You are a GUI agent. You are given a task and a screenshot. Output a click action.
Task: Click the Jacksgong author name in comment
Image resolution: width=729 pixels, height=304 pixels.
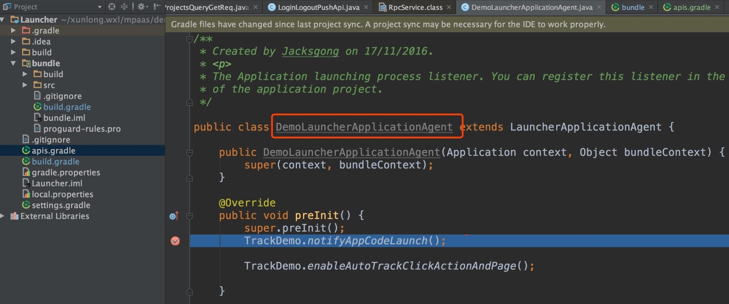[x=310, y=51]
